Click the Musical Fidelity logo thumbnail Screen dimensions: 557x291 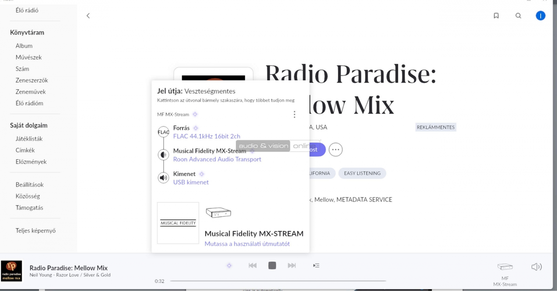178,223
